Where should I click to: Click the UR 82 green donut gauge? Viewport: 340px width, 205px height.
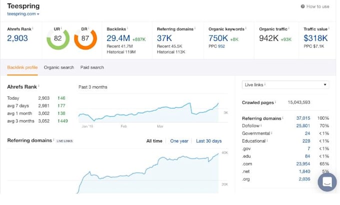click(x=58, y=38)
